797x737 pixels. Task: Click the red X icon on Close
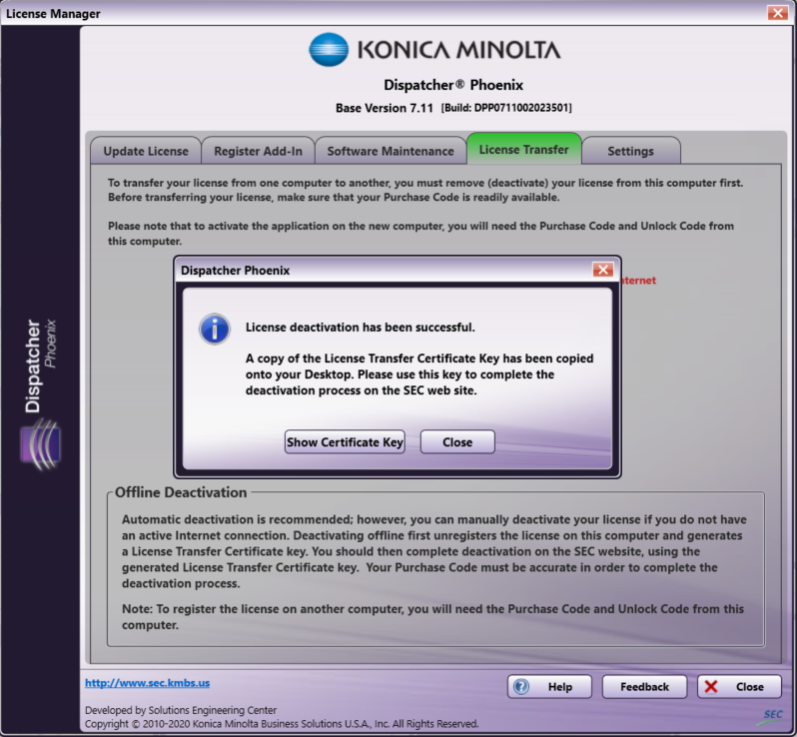711,687
